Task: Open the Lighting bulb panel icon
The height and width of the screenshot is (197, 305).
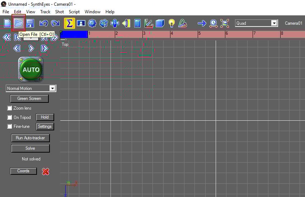Action: [x=172, y=23]
